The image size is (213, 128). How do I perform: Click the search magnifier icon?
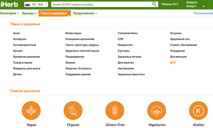154,4
